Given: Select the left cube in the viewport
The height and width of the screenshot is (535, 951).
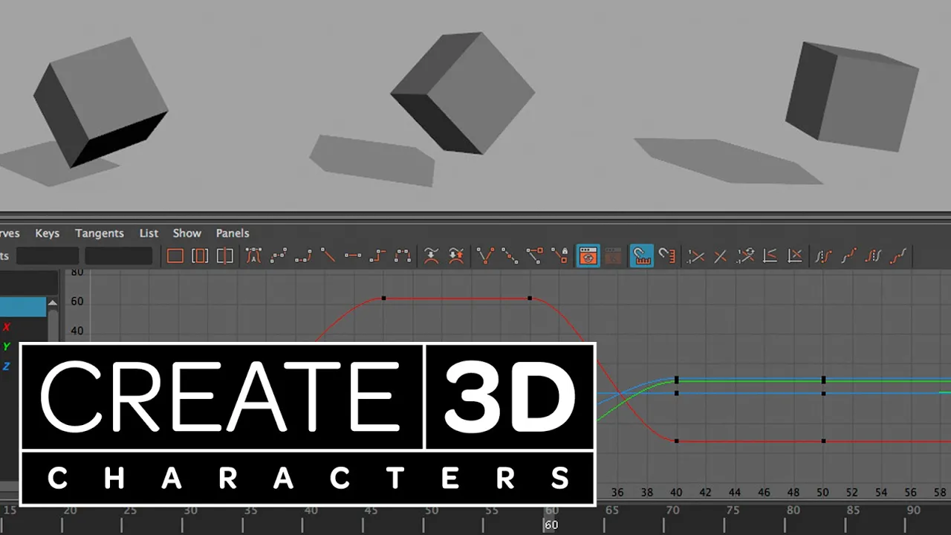Looking at the screenshot, I should click(100, 102).
